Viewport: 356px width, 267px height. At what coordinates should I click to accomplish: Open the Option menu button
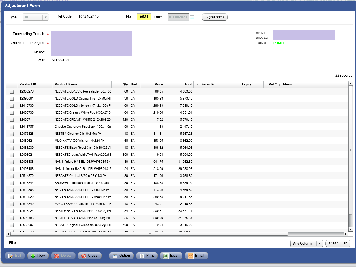point(121,256)
